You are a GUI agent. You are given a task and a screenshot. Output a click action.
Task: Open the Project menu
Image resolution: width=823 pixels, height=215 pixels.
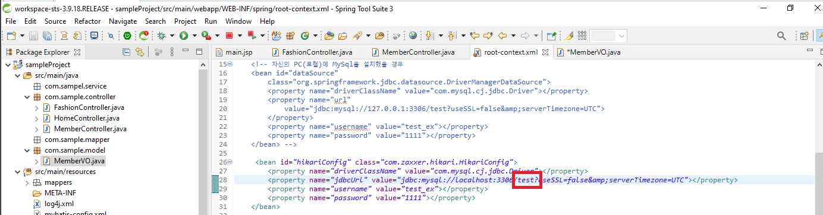pyautogui.click(x=185, y=21)
